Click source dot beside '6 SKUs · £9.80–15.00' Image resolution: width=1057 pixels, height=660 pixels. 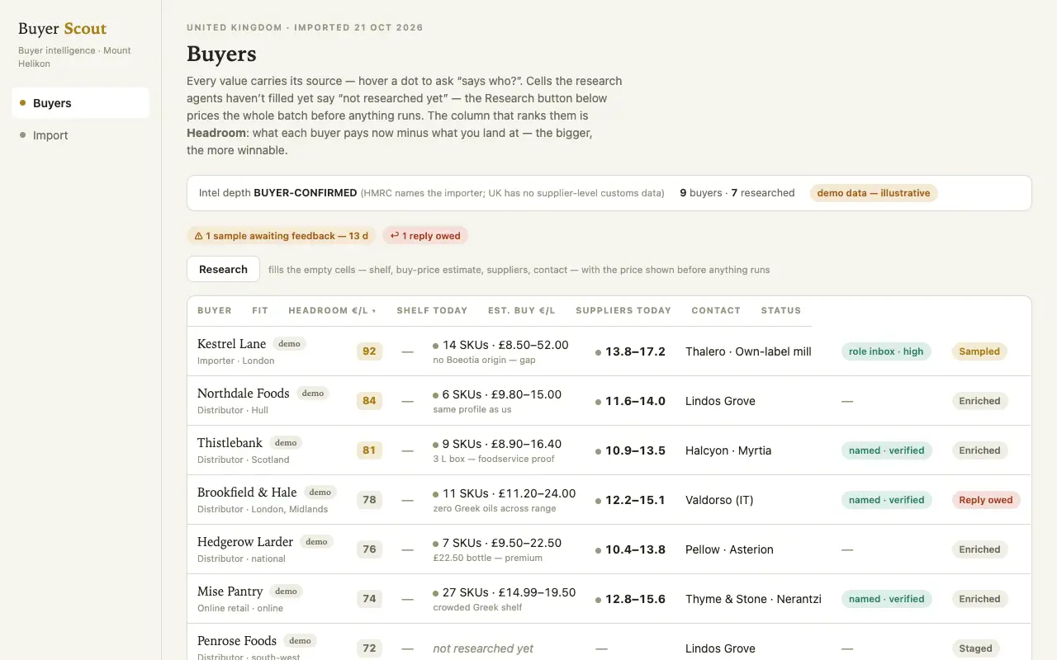coord(436,395)
